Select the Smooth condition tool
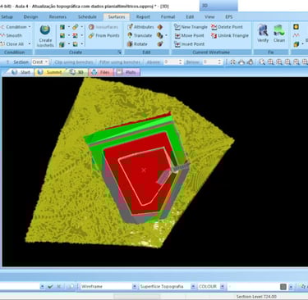This screenshot has width=308, height=300. click(11, 35)
